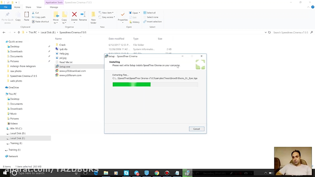Image resolution: width=315 pixels, height=177 pixels.
Task: Select the Help.jpg file
Action: tap(64, 54)
